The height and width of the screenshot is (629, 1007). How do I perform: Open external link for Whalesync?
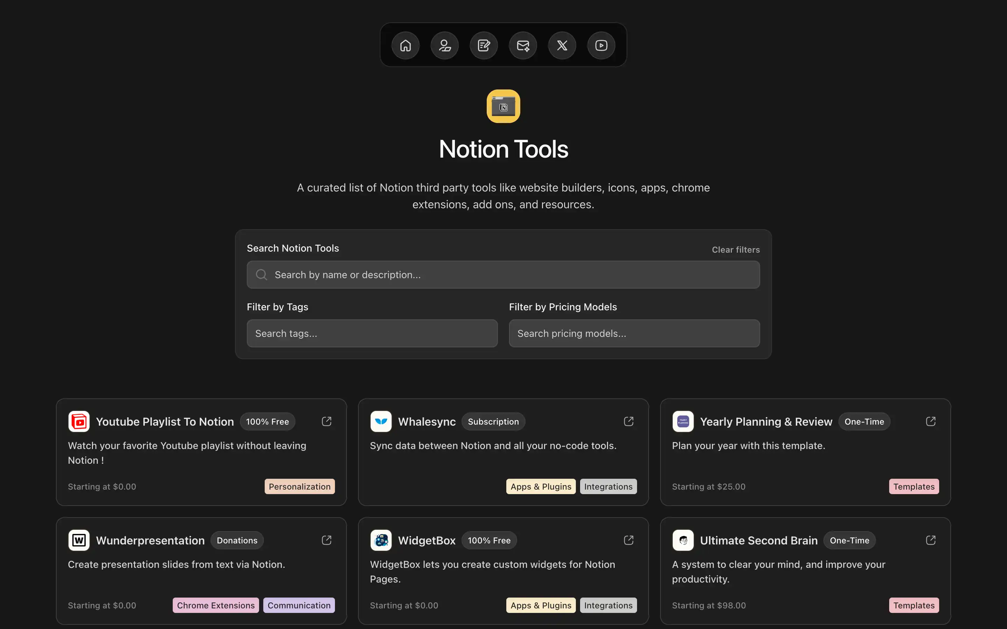point(629,421)
